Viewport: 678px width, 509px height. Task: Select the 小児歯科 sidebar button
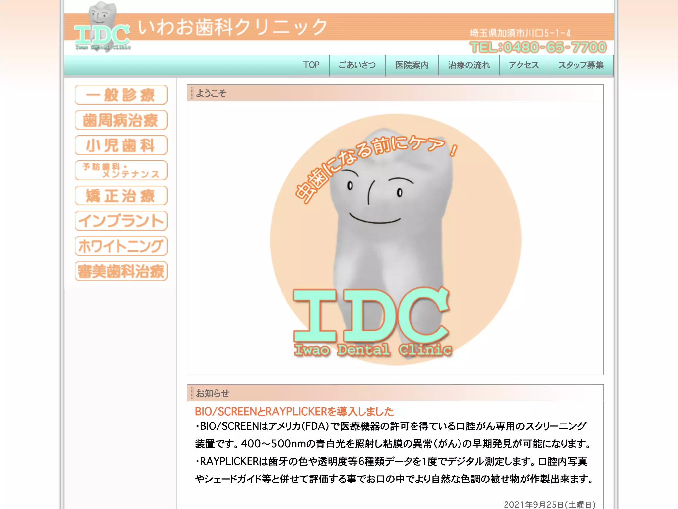click(121, 145)
